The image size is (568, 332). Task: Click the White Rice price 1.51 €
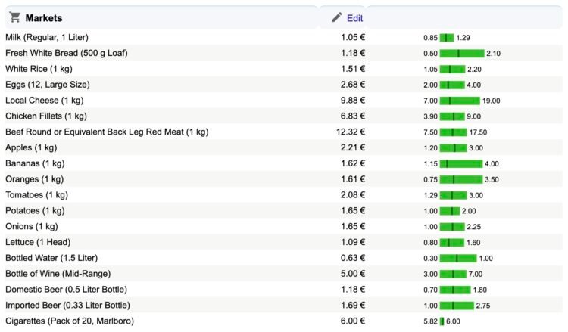click(353, 70)
